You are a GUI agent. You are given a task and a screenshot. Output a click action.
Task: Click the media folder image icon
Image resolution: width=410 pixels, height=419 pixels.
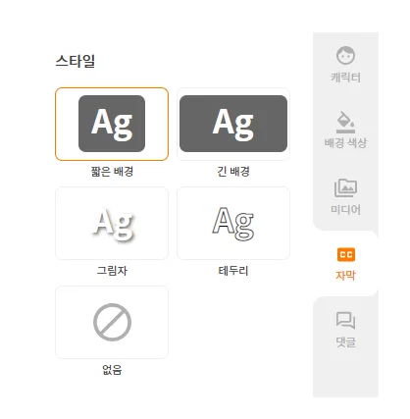pos(345,187)
